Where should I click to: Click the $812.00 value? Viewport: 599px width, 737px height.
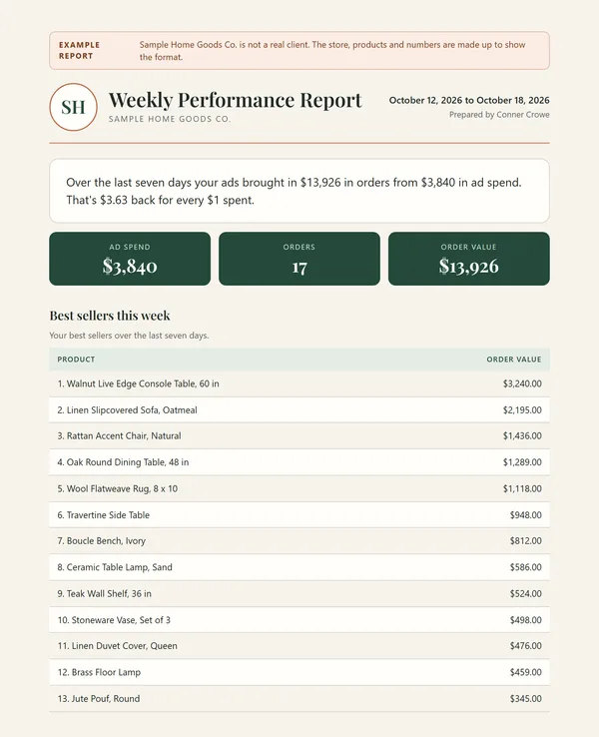(526, 541)
